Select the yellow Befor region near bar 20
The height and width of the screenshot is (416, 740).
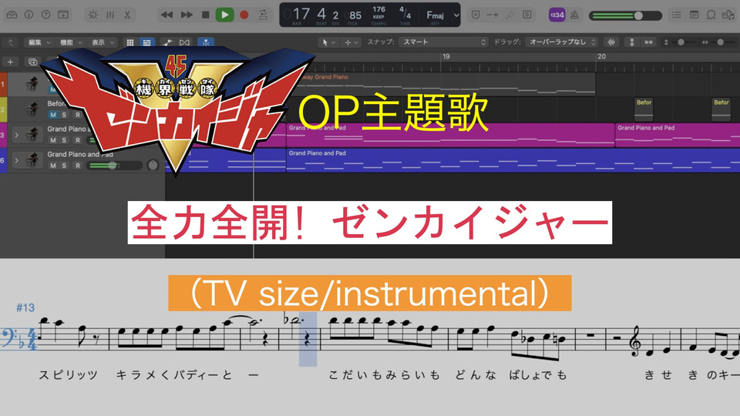[644, 109]
